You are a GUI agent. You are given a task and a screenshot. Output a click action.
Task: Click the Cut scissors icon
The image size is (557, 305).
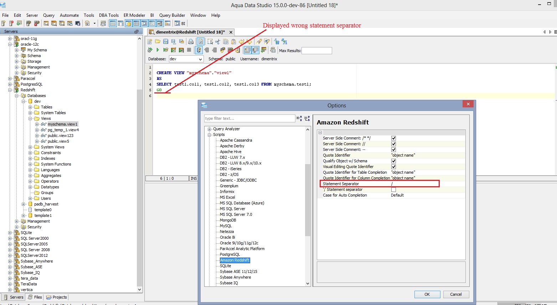(x=218, y=42)
